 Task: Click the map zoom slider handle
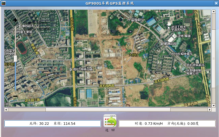coord(15,59)
